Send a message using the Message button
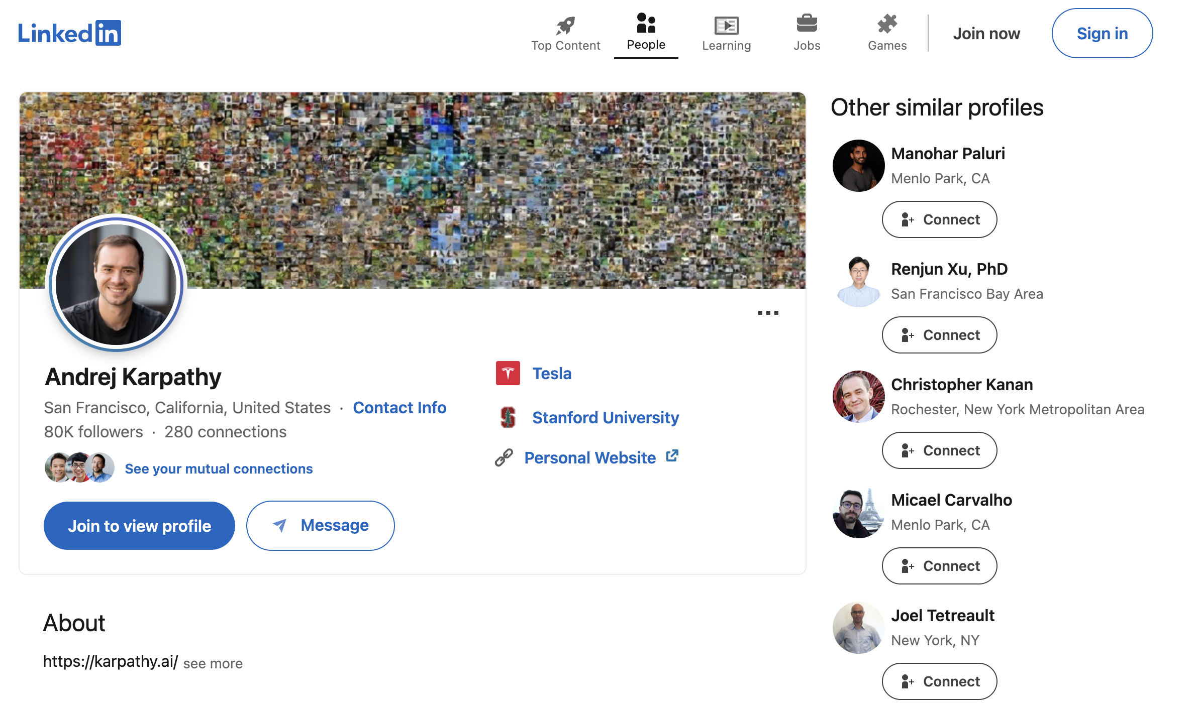This screenshot has width=1197, height=708. pyautogui.click(x=320, y=526)
